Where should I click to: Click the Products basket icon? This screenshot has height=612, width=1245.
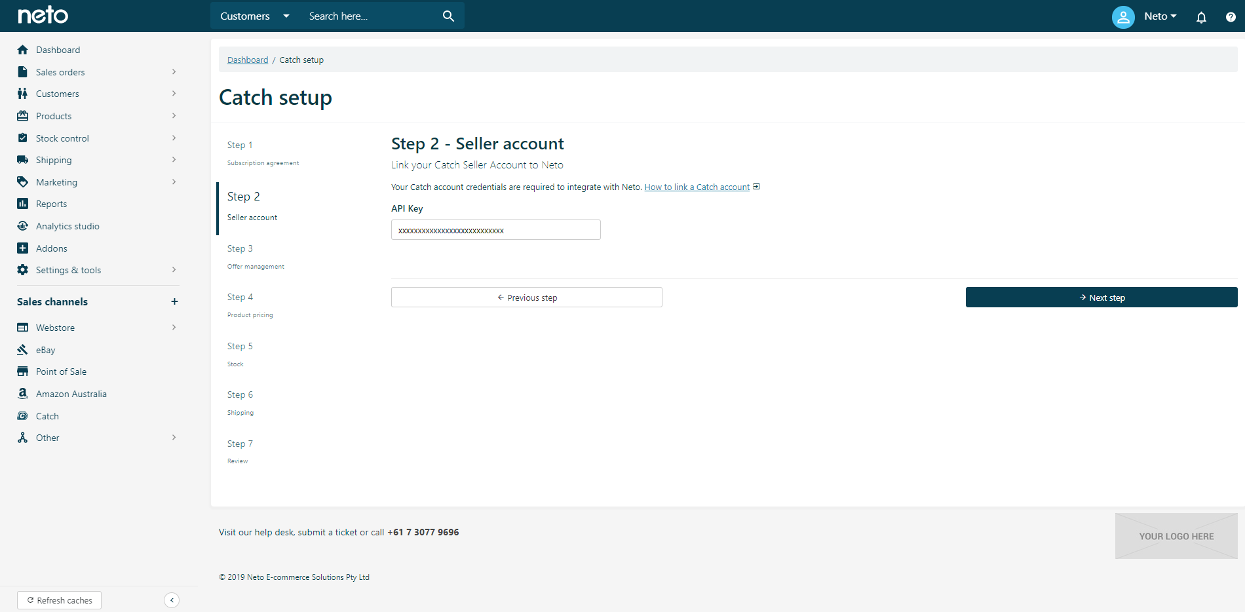[x=23, y=116]
